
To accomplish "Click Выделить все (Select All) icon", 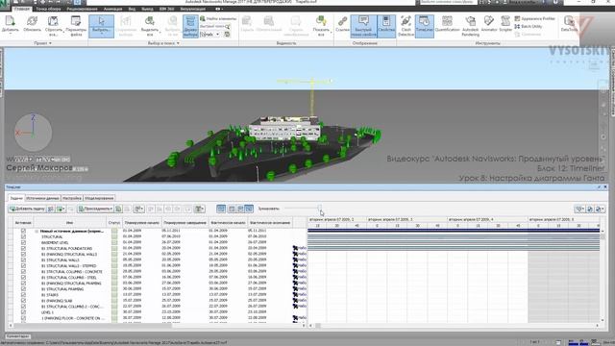I will click(150, 26).
